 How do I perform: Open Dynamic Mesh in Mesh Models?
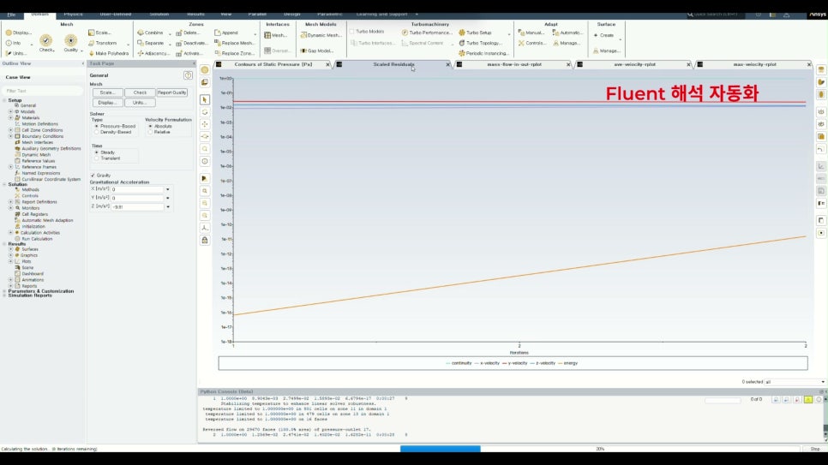(321, 35)
